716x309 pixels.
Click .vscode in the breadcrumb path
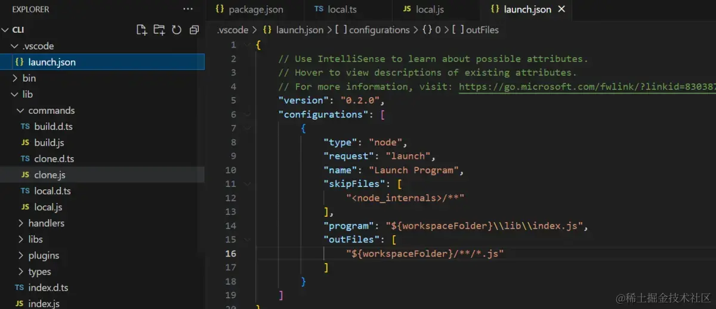233,30
